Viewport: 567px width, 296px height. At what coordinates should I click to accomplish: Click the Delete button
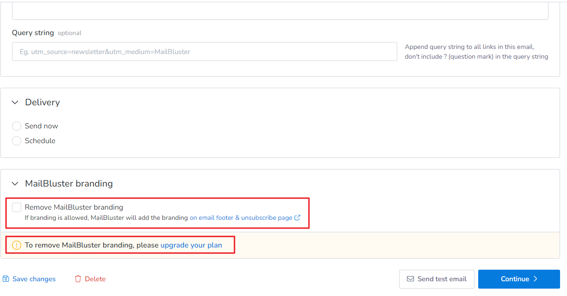90,279
